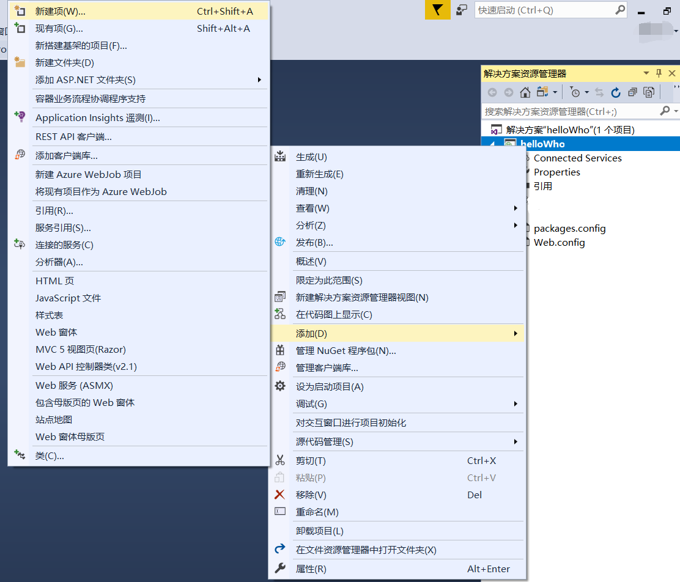The height and width of the screenshot is (582, 680).
Task: Choose Existing Project as Azure WebJob
Action: click(x=139, y=192)
